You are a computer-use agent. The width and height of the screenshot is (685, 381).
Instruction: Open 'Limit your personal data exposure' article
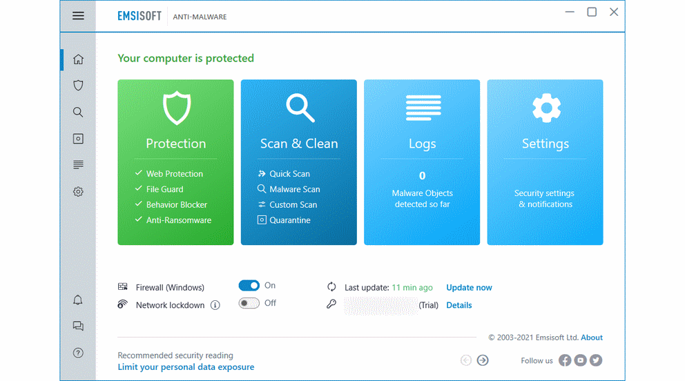point(186,367)
